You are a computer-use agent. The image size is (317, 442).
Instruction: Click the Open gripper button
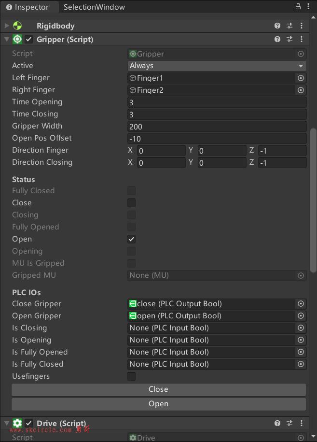[158, 404]
